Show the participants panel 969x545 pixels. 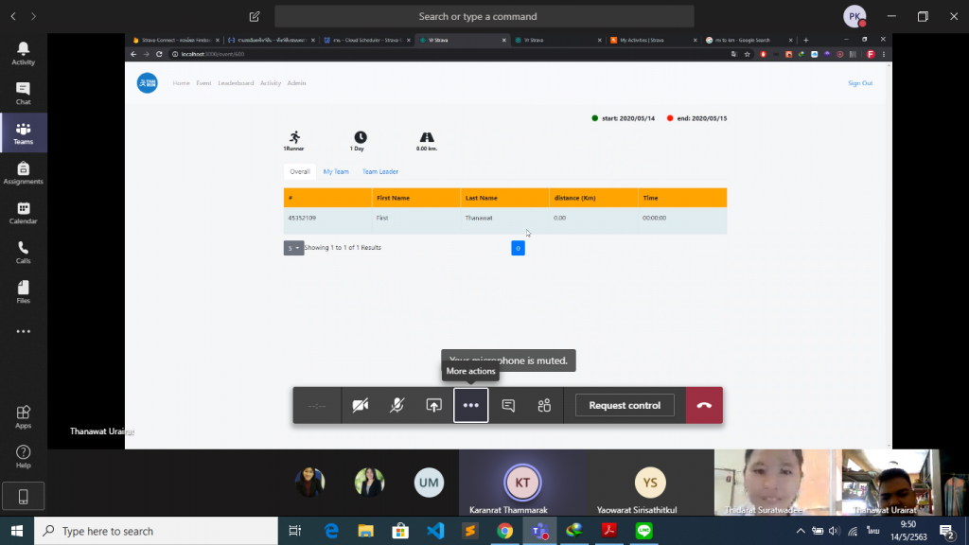(544, 405)
